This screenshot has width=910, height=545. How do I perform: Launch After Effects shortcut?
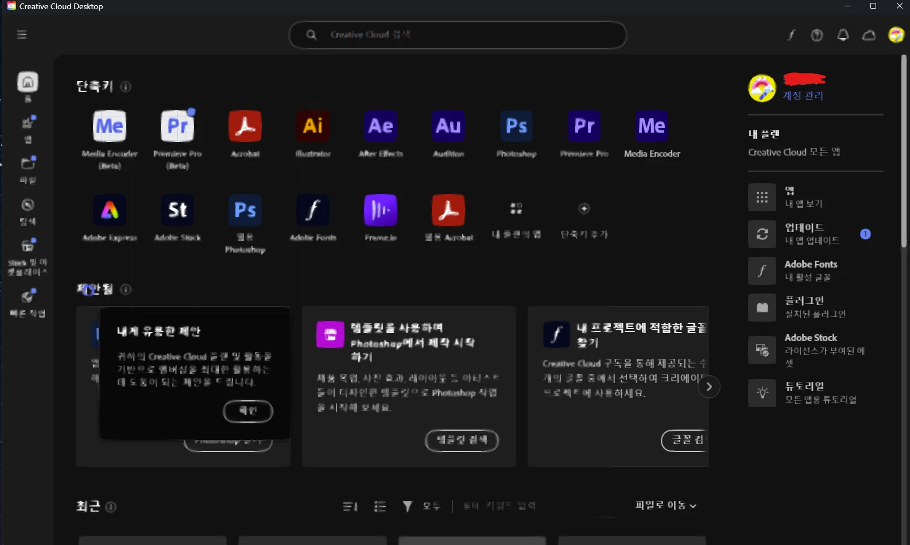[x=381, y=126]
